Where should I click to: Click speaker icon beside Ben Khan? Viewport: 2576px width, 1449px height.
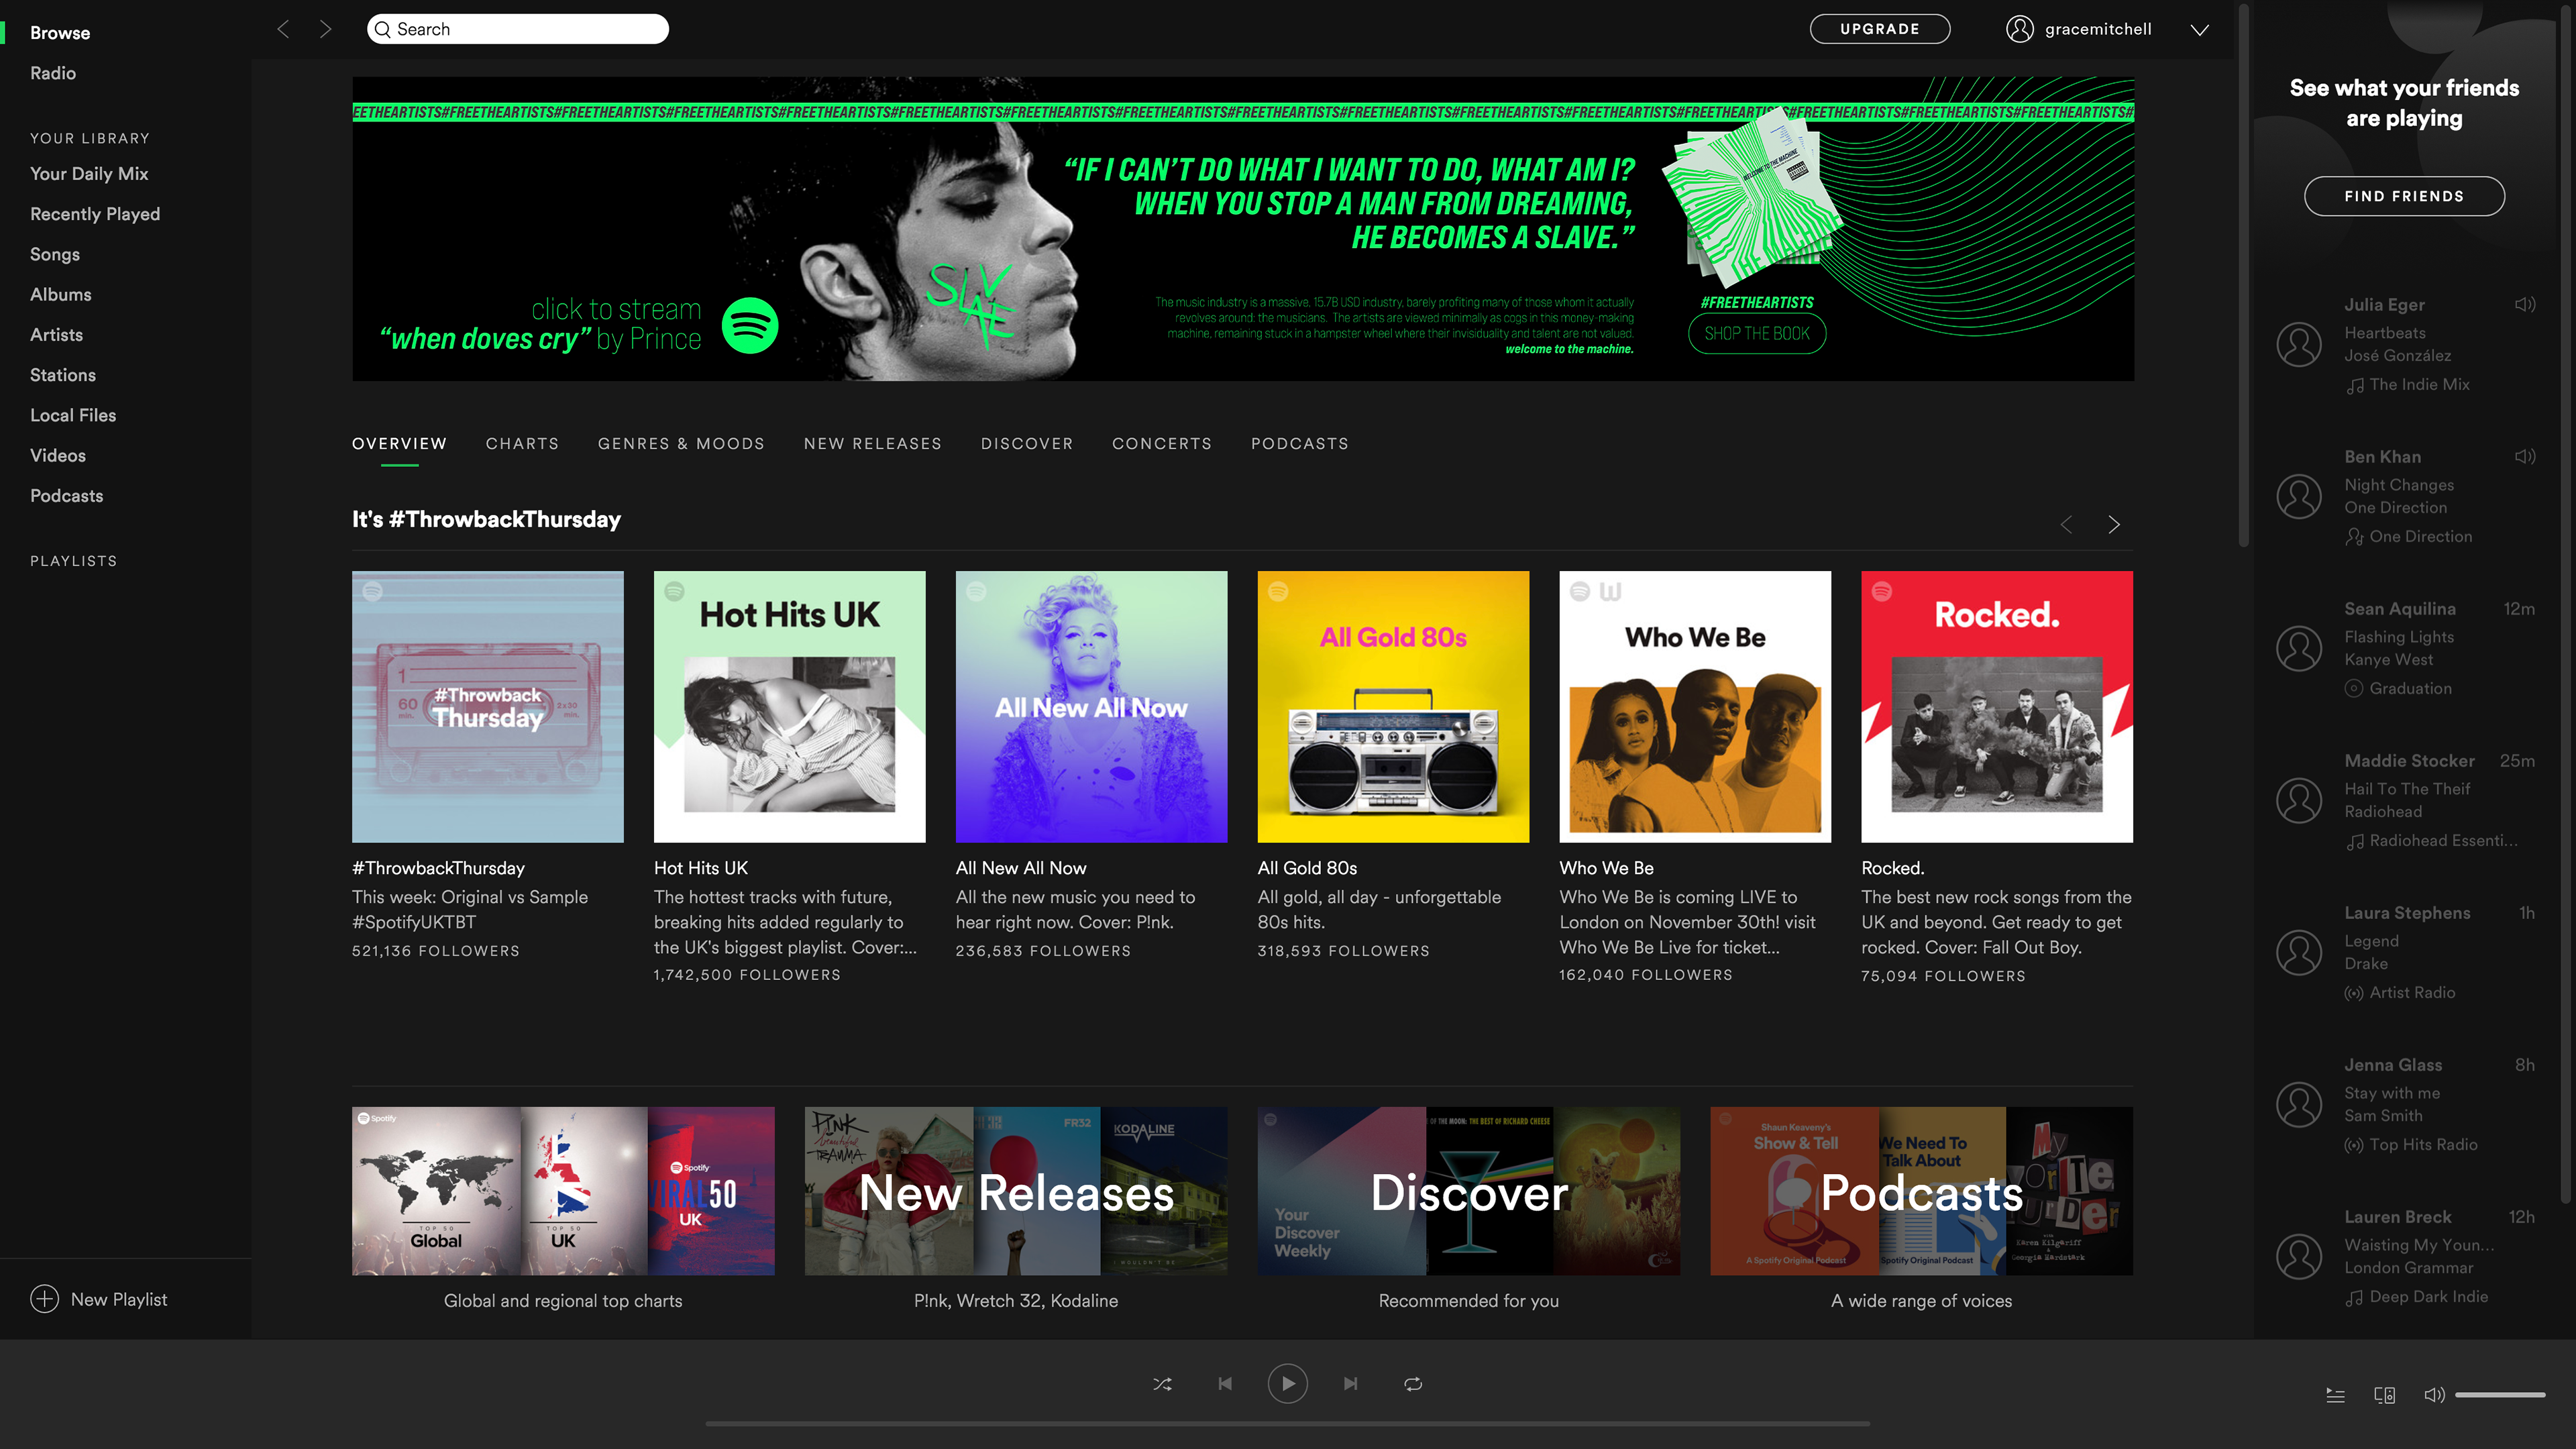[2525, 456]
